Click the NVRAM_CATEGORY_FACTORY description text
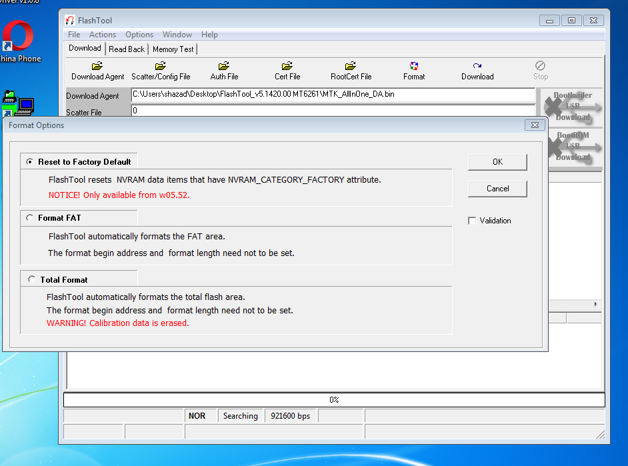This screenshot has width=628, height=466. 215,180
